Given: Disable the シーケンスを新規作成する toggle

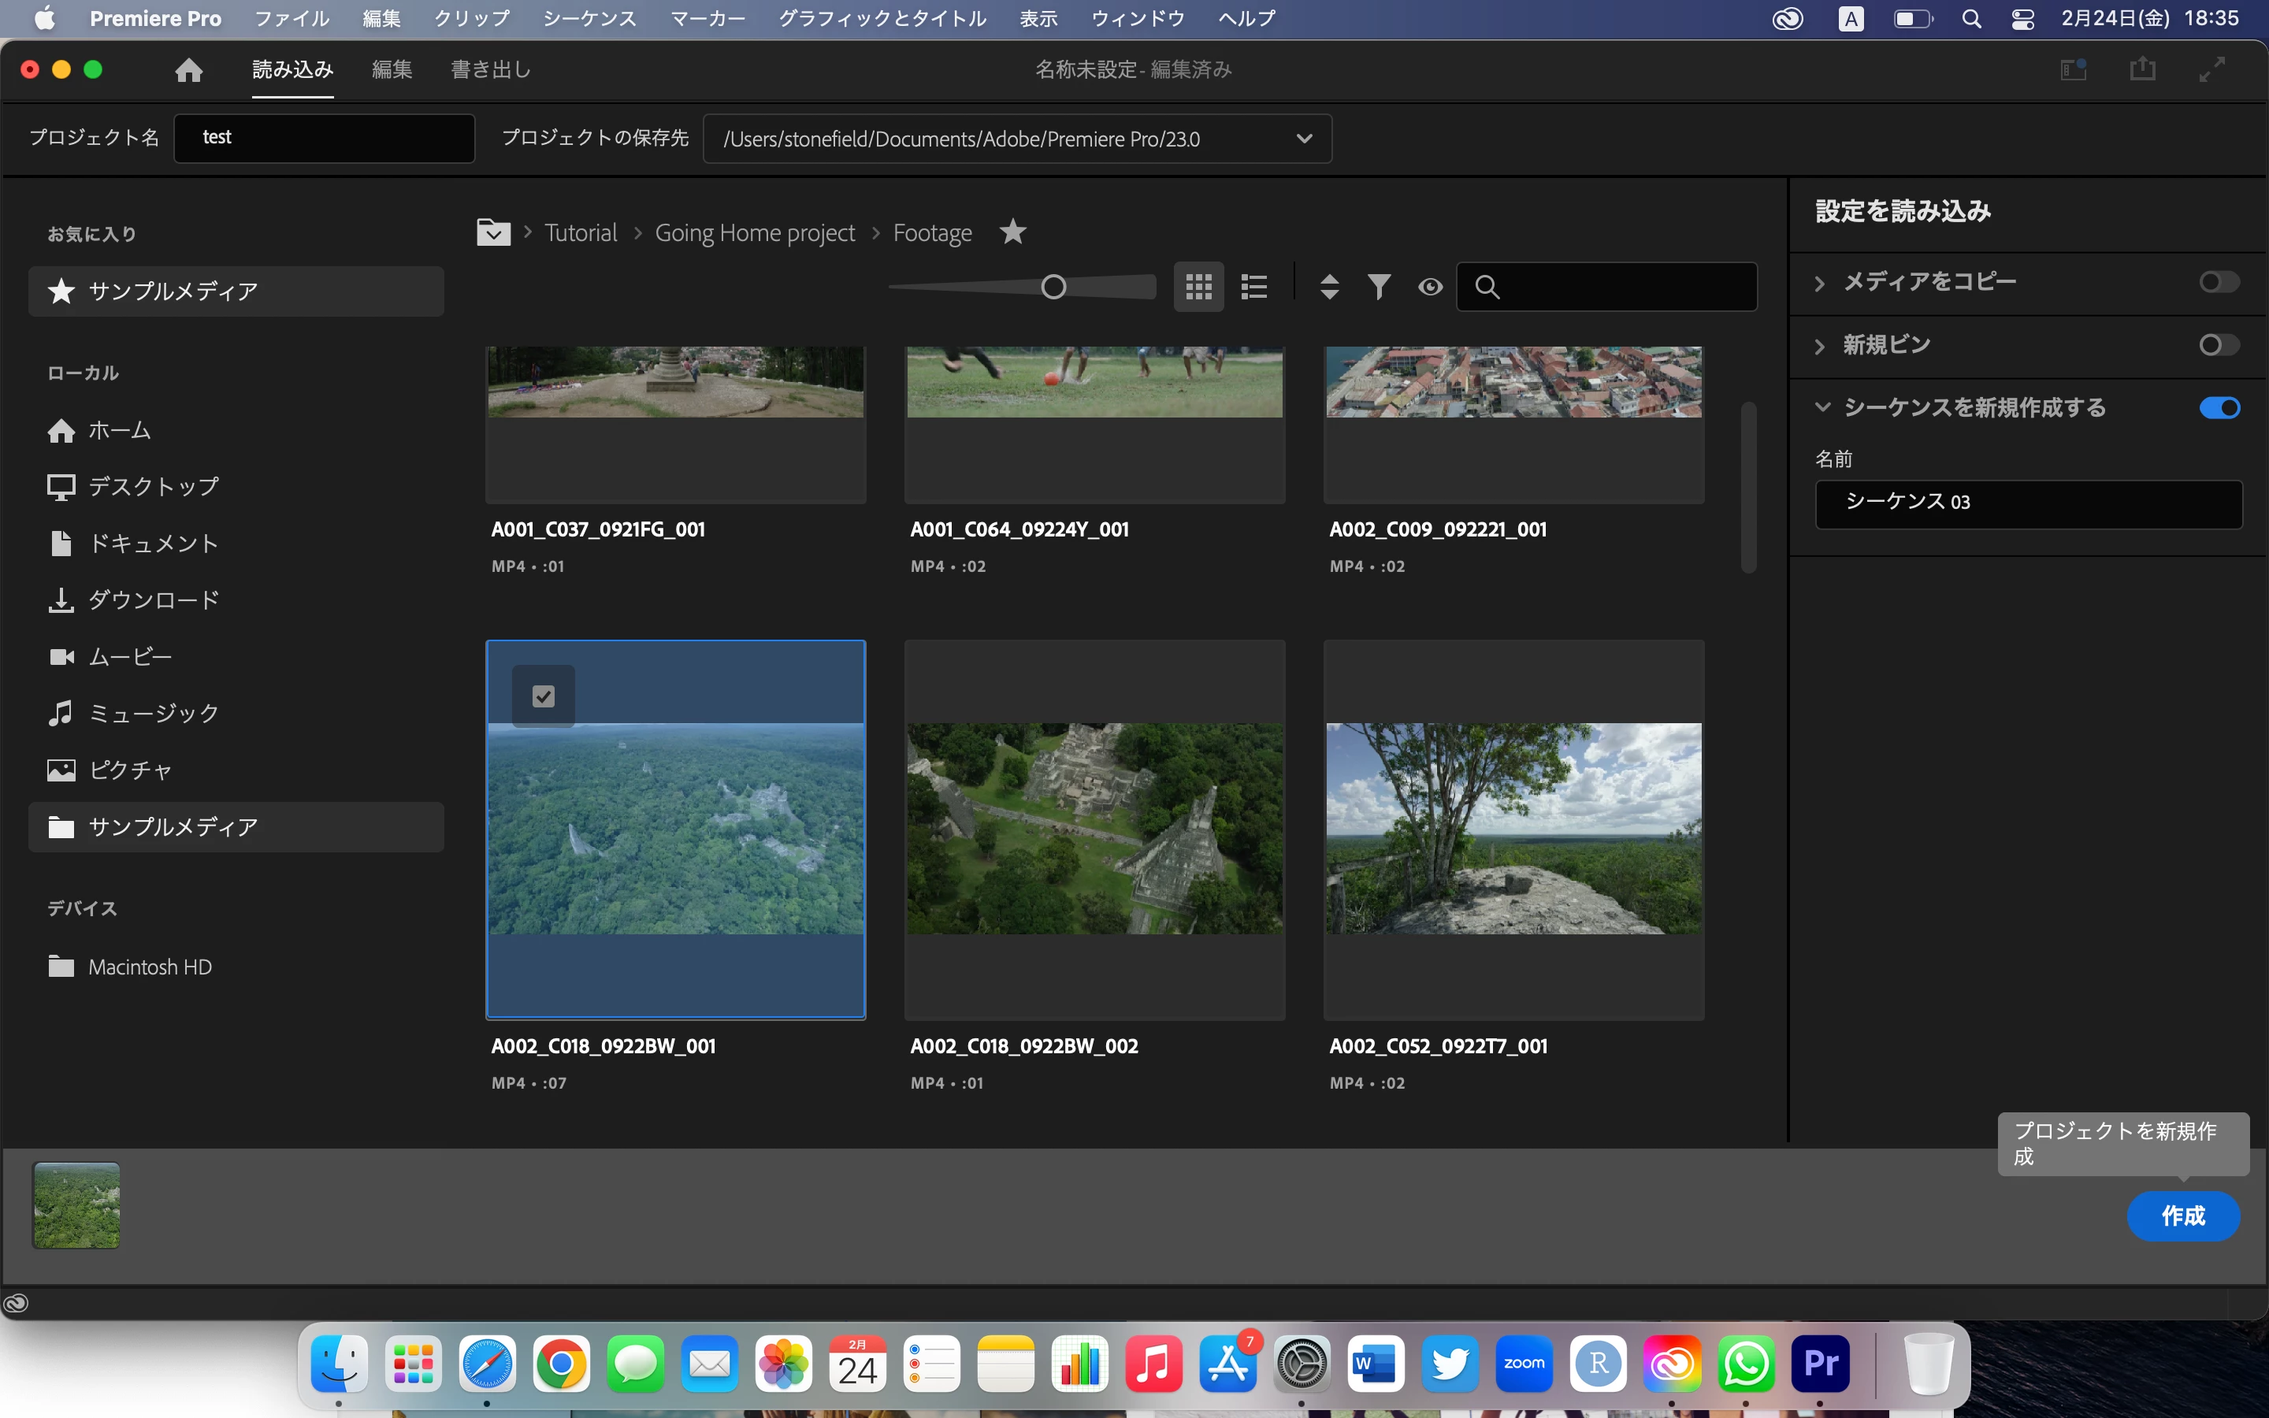Looking at the screenshot, I should [2219, 408].
